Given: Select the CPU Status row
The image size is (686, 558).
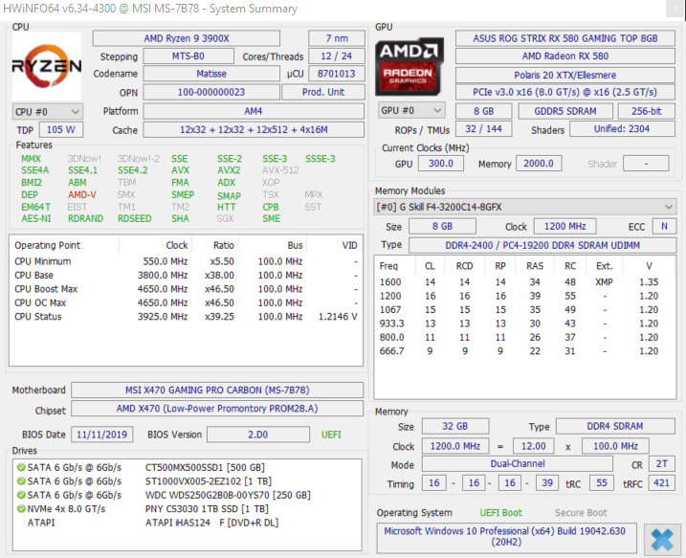Looking at the screenshot, I should [186, 317].
